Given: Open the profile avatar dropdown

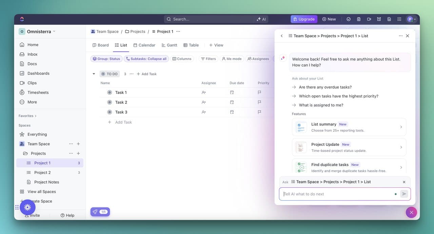Looking at the screenshot, I should [411, 19].
